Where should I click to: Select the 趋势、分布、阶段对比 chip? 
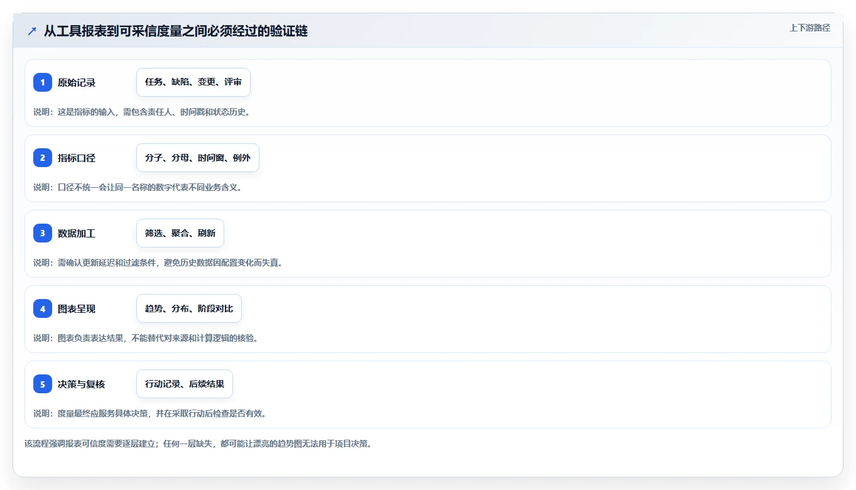tap(189, 308)
